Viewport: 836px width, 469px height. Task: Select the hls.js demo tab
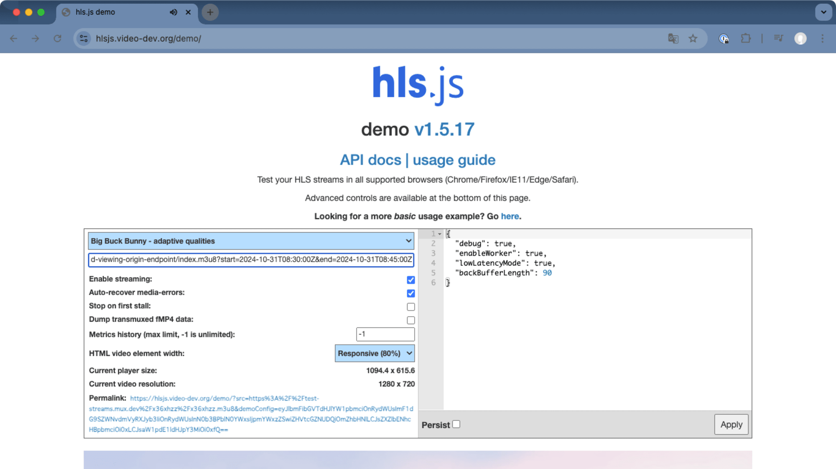(126, 12)
